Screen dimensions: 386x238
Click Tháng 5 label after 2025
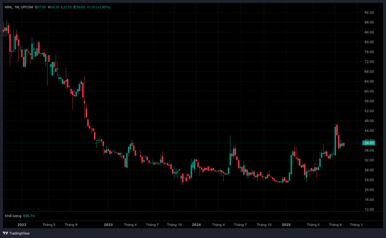coord(313,225)
